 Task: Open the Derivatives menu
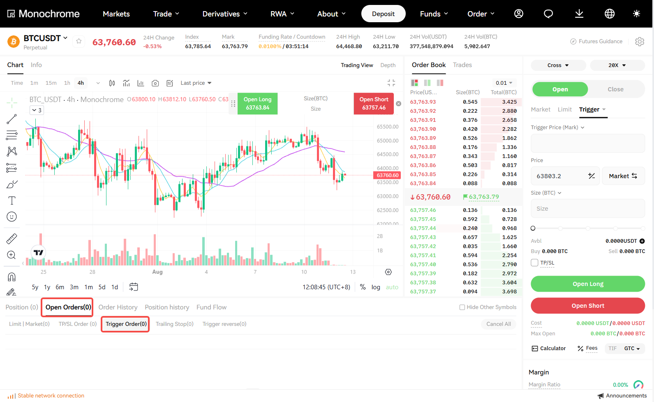(225, 14)
